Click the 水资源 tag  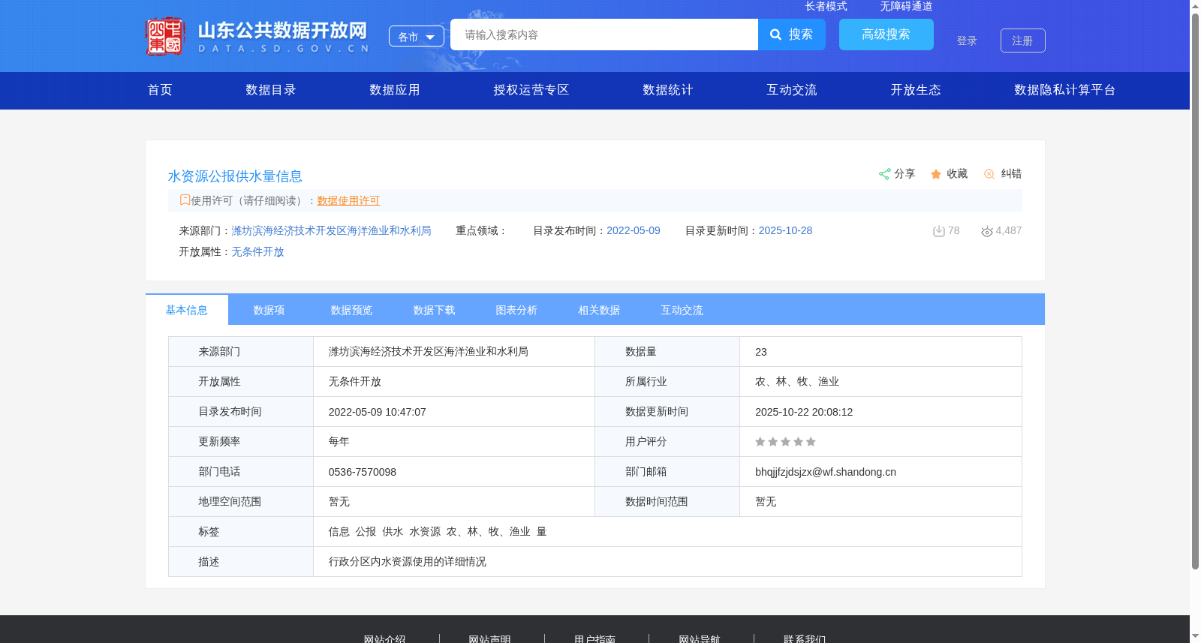(425, 531)
